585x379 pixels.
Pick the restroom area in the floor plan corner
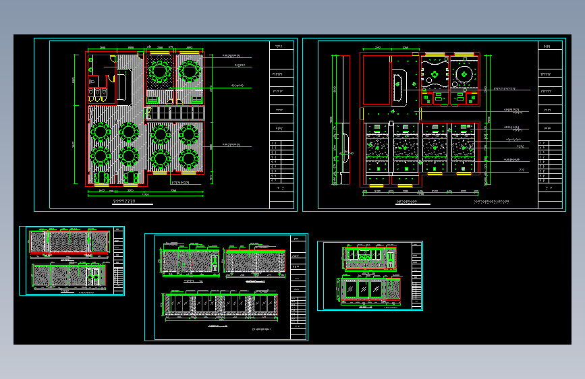tap(101, 79)
